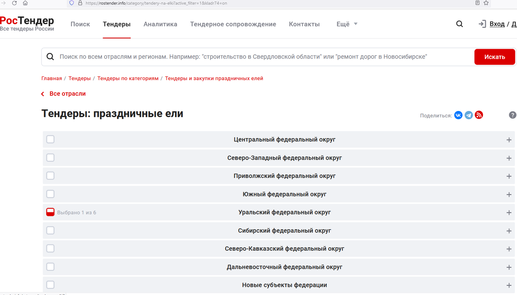Check the Приволжский федеральный округ checkbox
517x295 pixels.
pos(50,175)
